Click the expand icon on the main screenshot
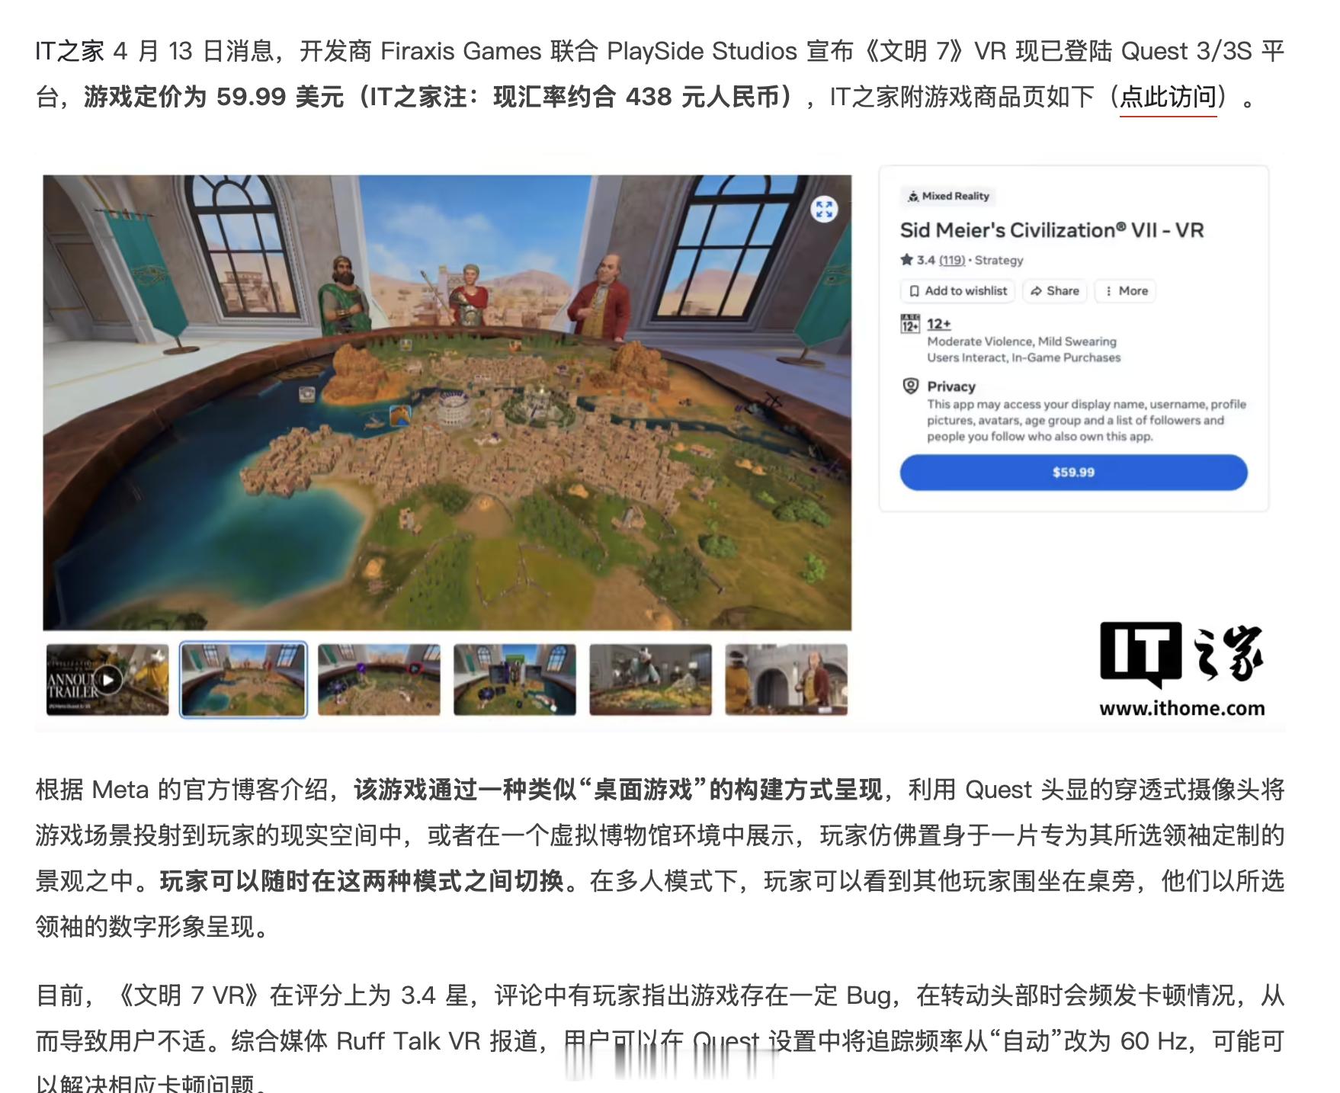 [824, 209]
